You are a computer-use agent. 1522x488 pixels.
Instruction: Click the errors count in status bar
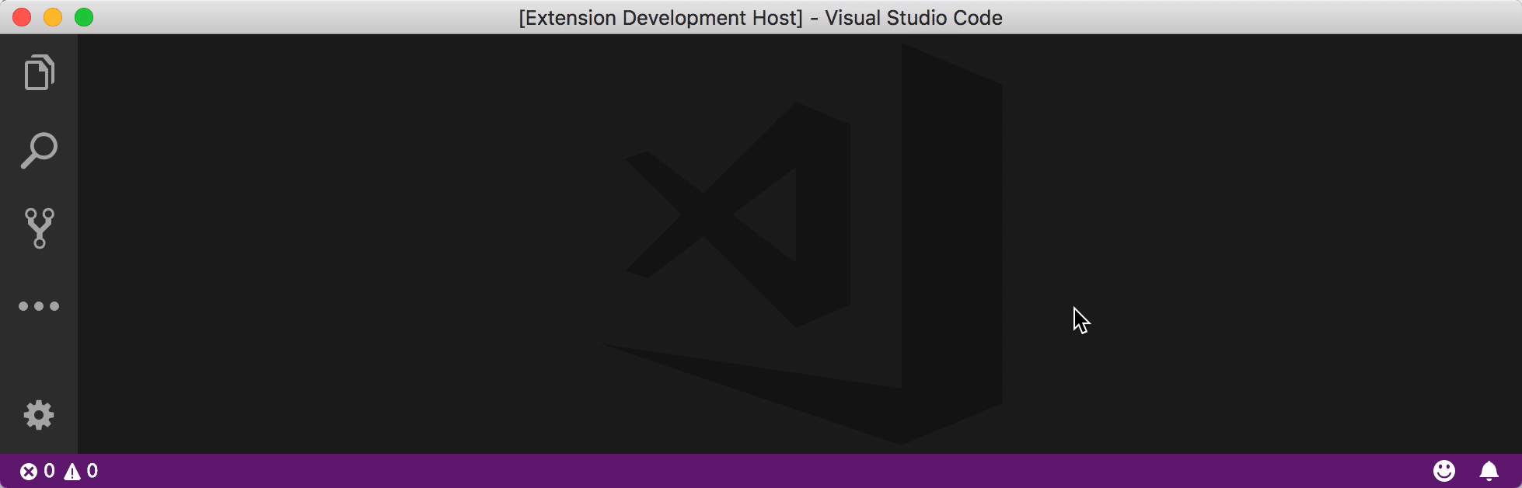pos(37,471)
